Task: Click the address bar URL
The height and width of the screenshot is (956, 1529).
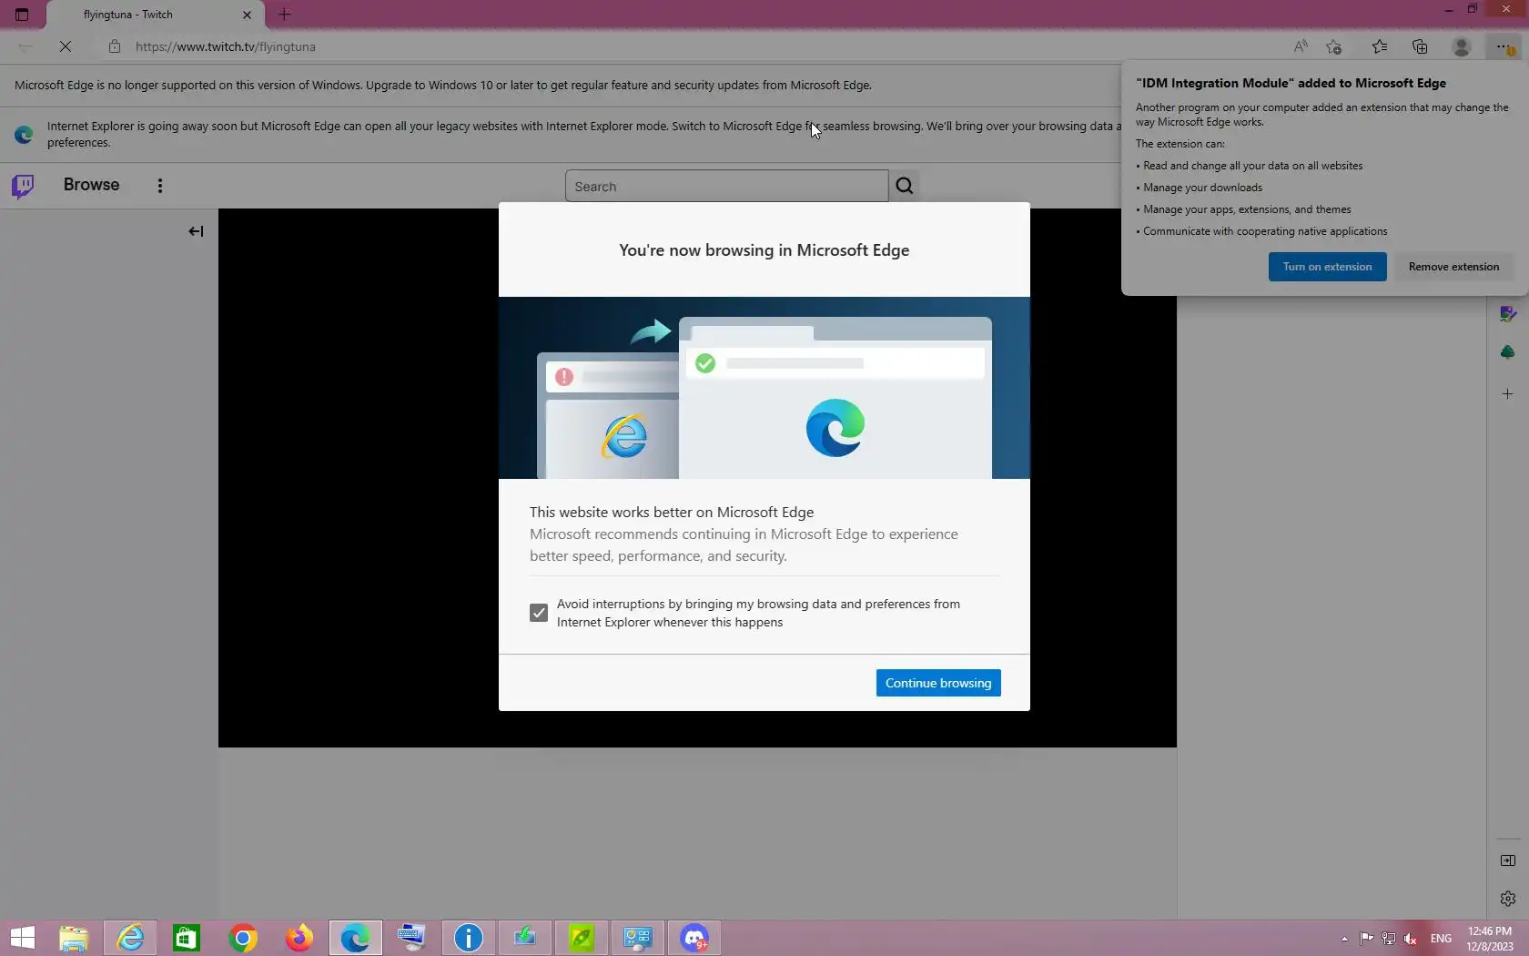Action: point(226,46)
